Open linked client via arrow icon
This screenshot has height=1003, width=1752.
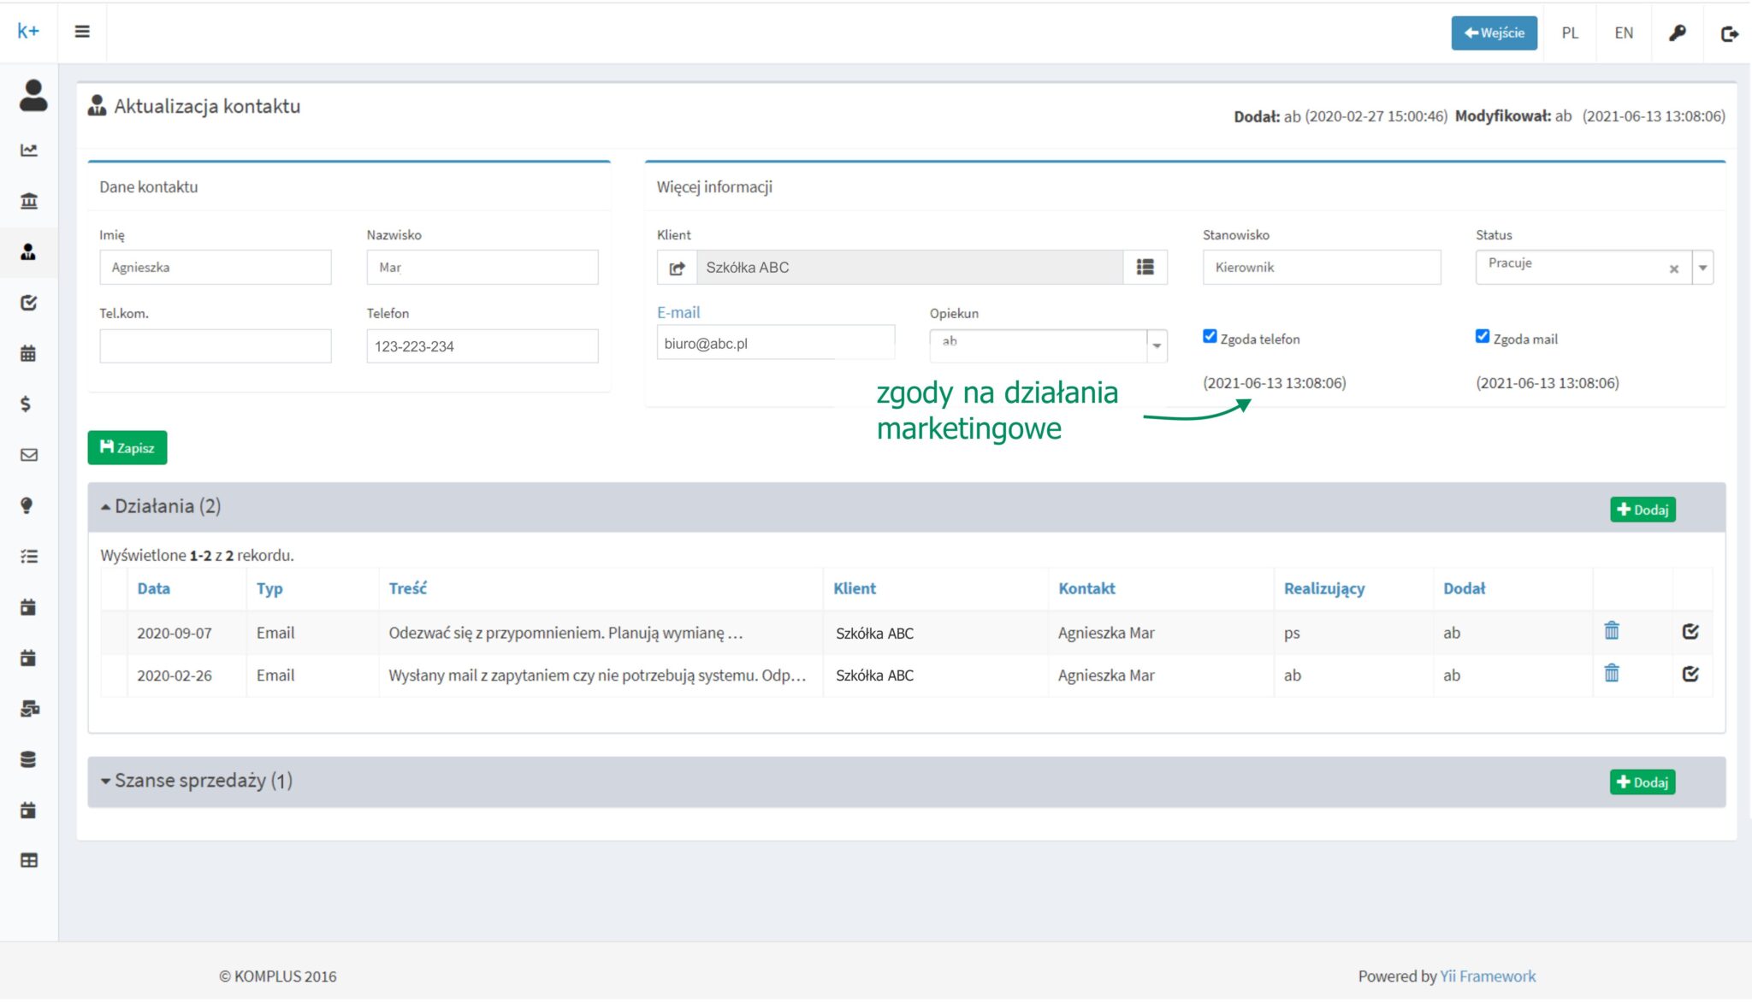[677, 268]
